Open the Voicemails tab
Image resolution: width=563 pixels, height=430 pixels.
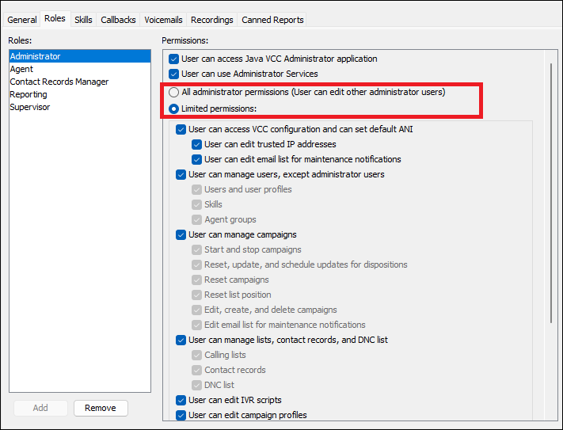[163, 20]
